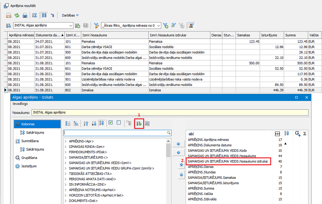Screen dimensions: 322x204
Task: Move column down with the down arrow button
Action: pos(181,175)
